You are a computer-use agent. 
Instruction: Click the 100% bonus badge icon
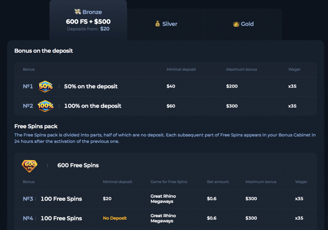click(45, 106)
